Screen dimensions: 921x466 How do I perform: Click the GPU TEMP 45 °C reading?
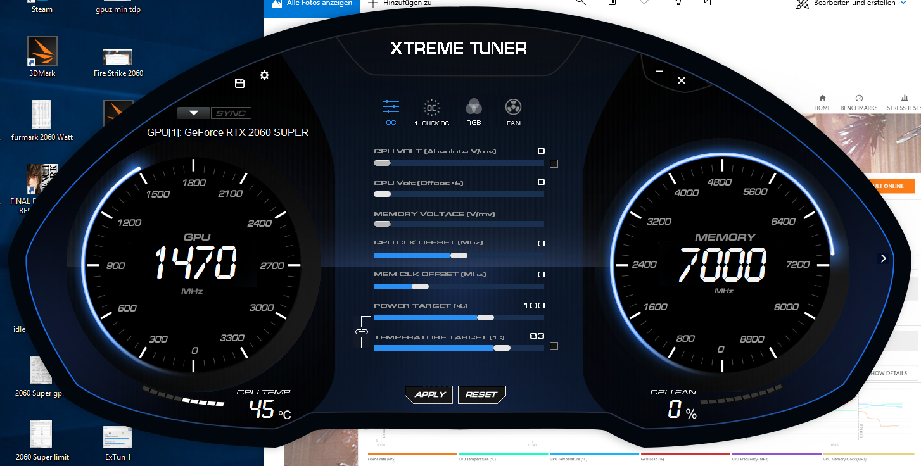click(270, 411)
